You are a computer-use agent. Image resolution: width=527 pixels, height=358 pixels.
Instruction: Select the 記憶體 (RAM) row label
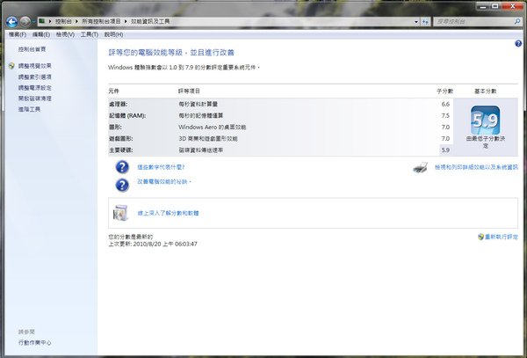click(x=127, y=116)
